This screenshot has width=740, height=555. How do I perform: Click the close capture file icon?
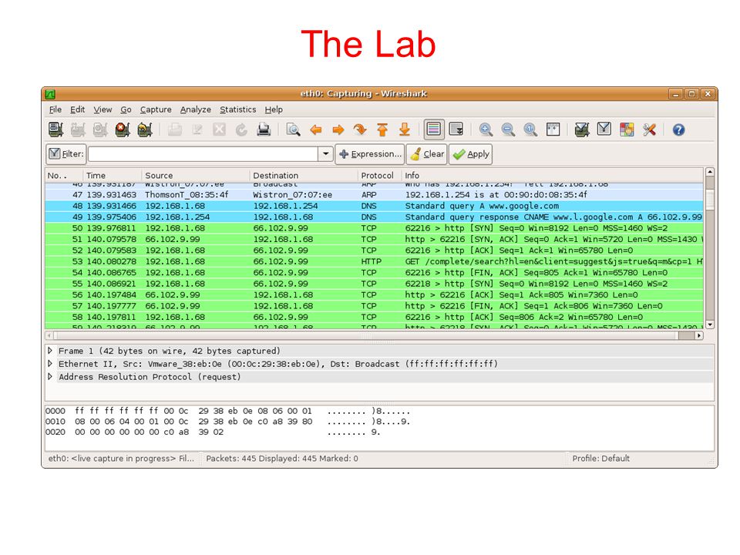tap(219, 129)
